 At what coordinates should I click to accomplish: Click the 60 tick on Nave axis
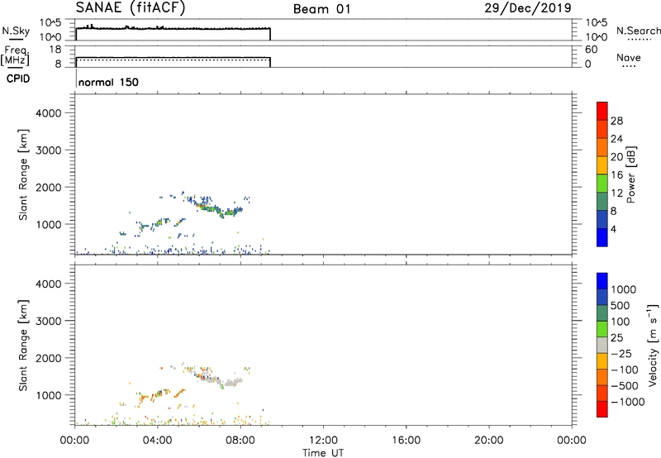pos(592,50)
